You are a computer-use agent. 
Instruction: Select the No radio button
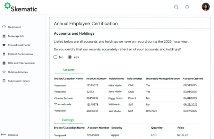coord(56,57)
